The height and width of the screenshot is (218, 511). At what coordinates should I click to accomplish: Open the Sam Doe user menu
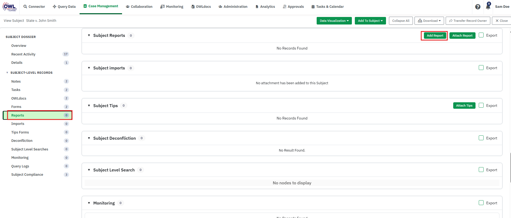[x=502, y=7]
